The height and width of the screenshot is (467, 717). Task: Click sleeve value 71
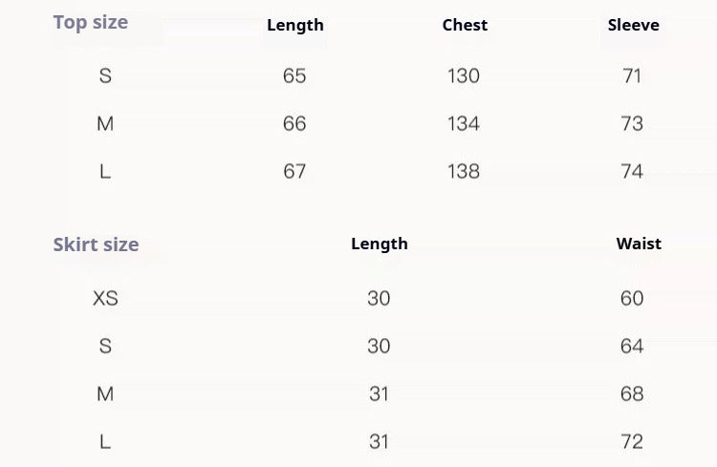click(632, 75)
